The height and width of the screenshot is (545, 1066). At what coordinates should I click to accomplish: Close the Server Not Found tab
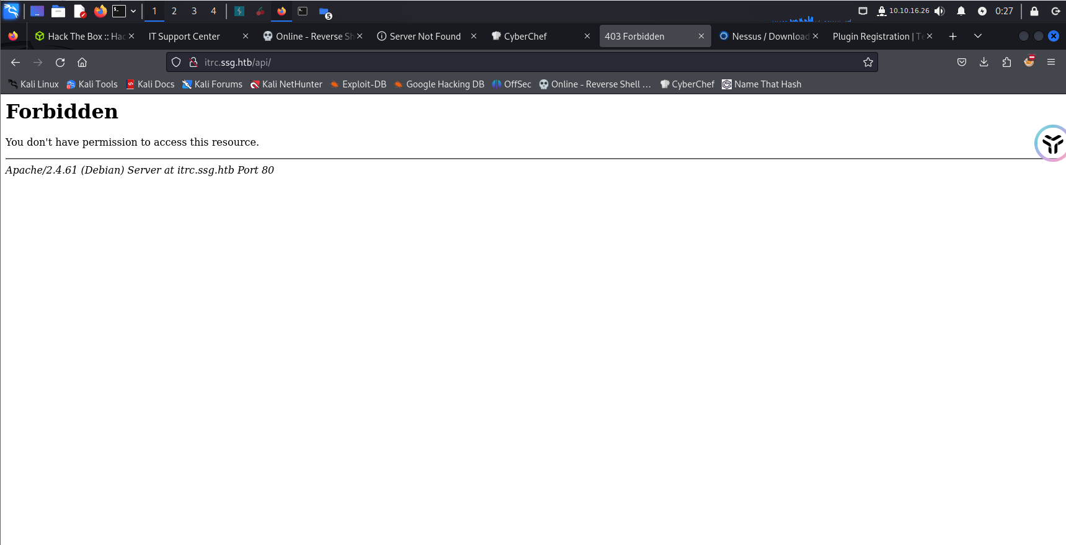(x=474, y=37)
